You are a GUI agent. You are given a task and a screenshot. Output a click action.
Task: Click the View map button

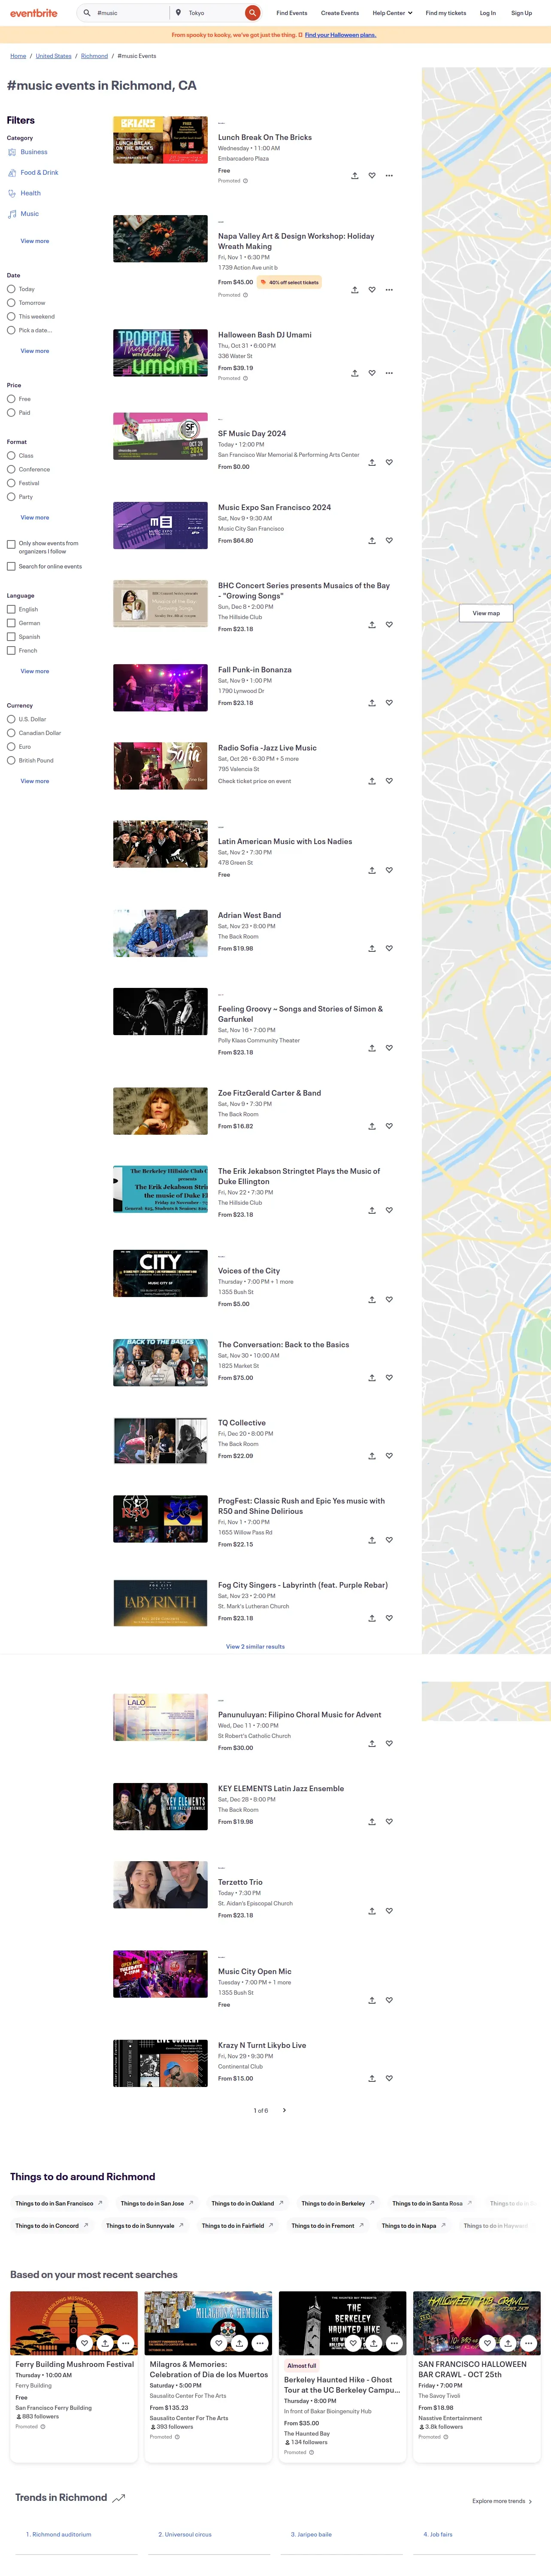tap(486, 613)
